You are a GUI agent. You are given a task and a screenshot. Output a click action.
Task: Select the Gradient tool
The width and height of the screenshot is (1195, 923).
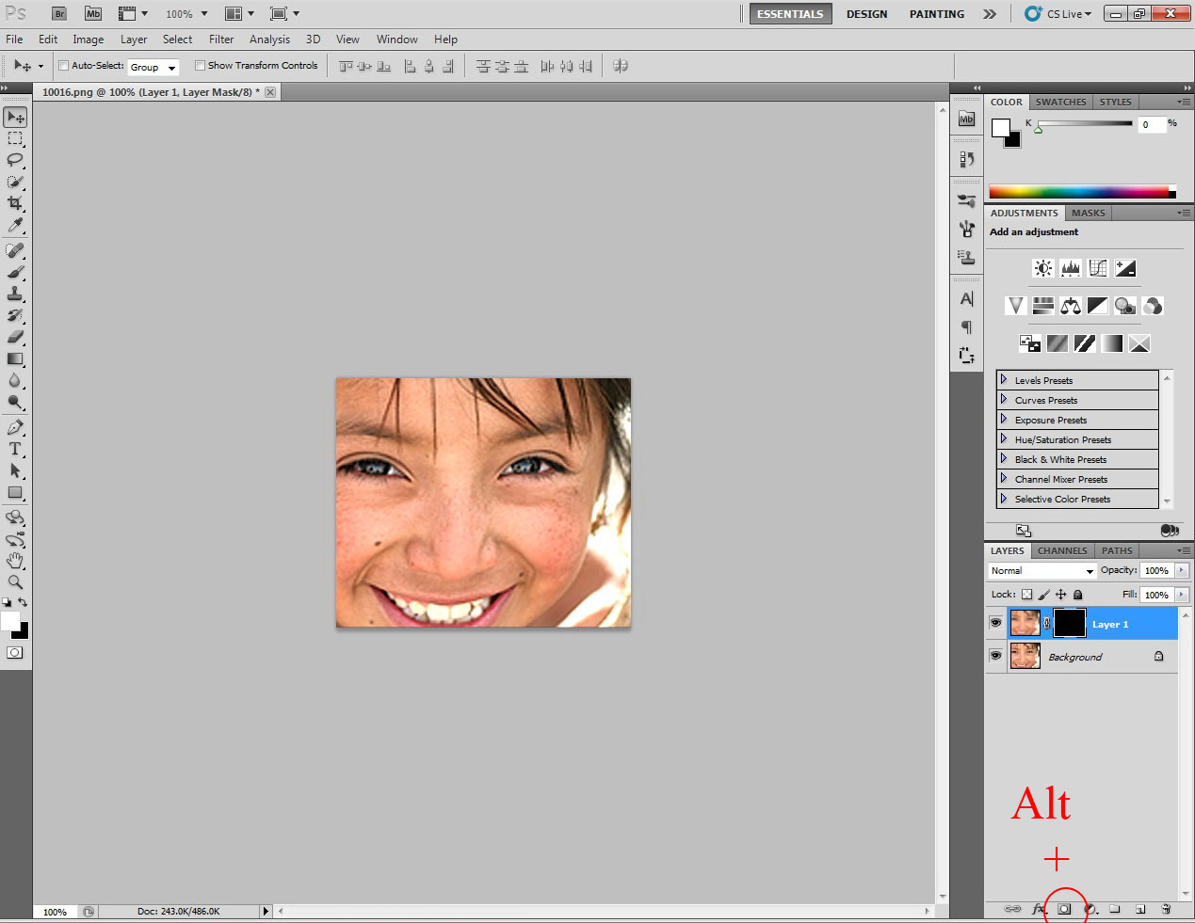pos(15,358)
